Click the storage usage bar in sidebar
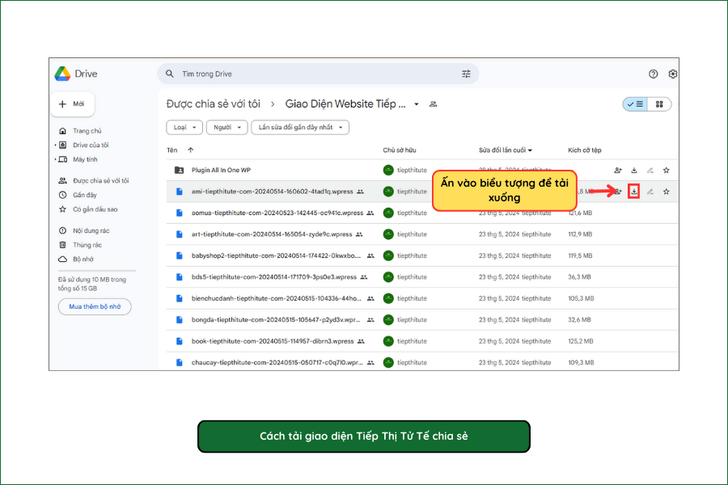The width and height of the screenshot is (728, 485). 97,270
